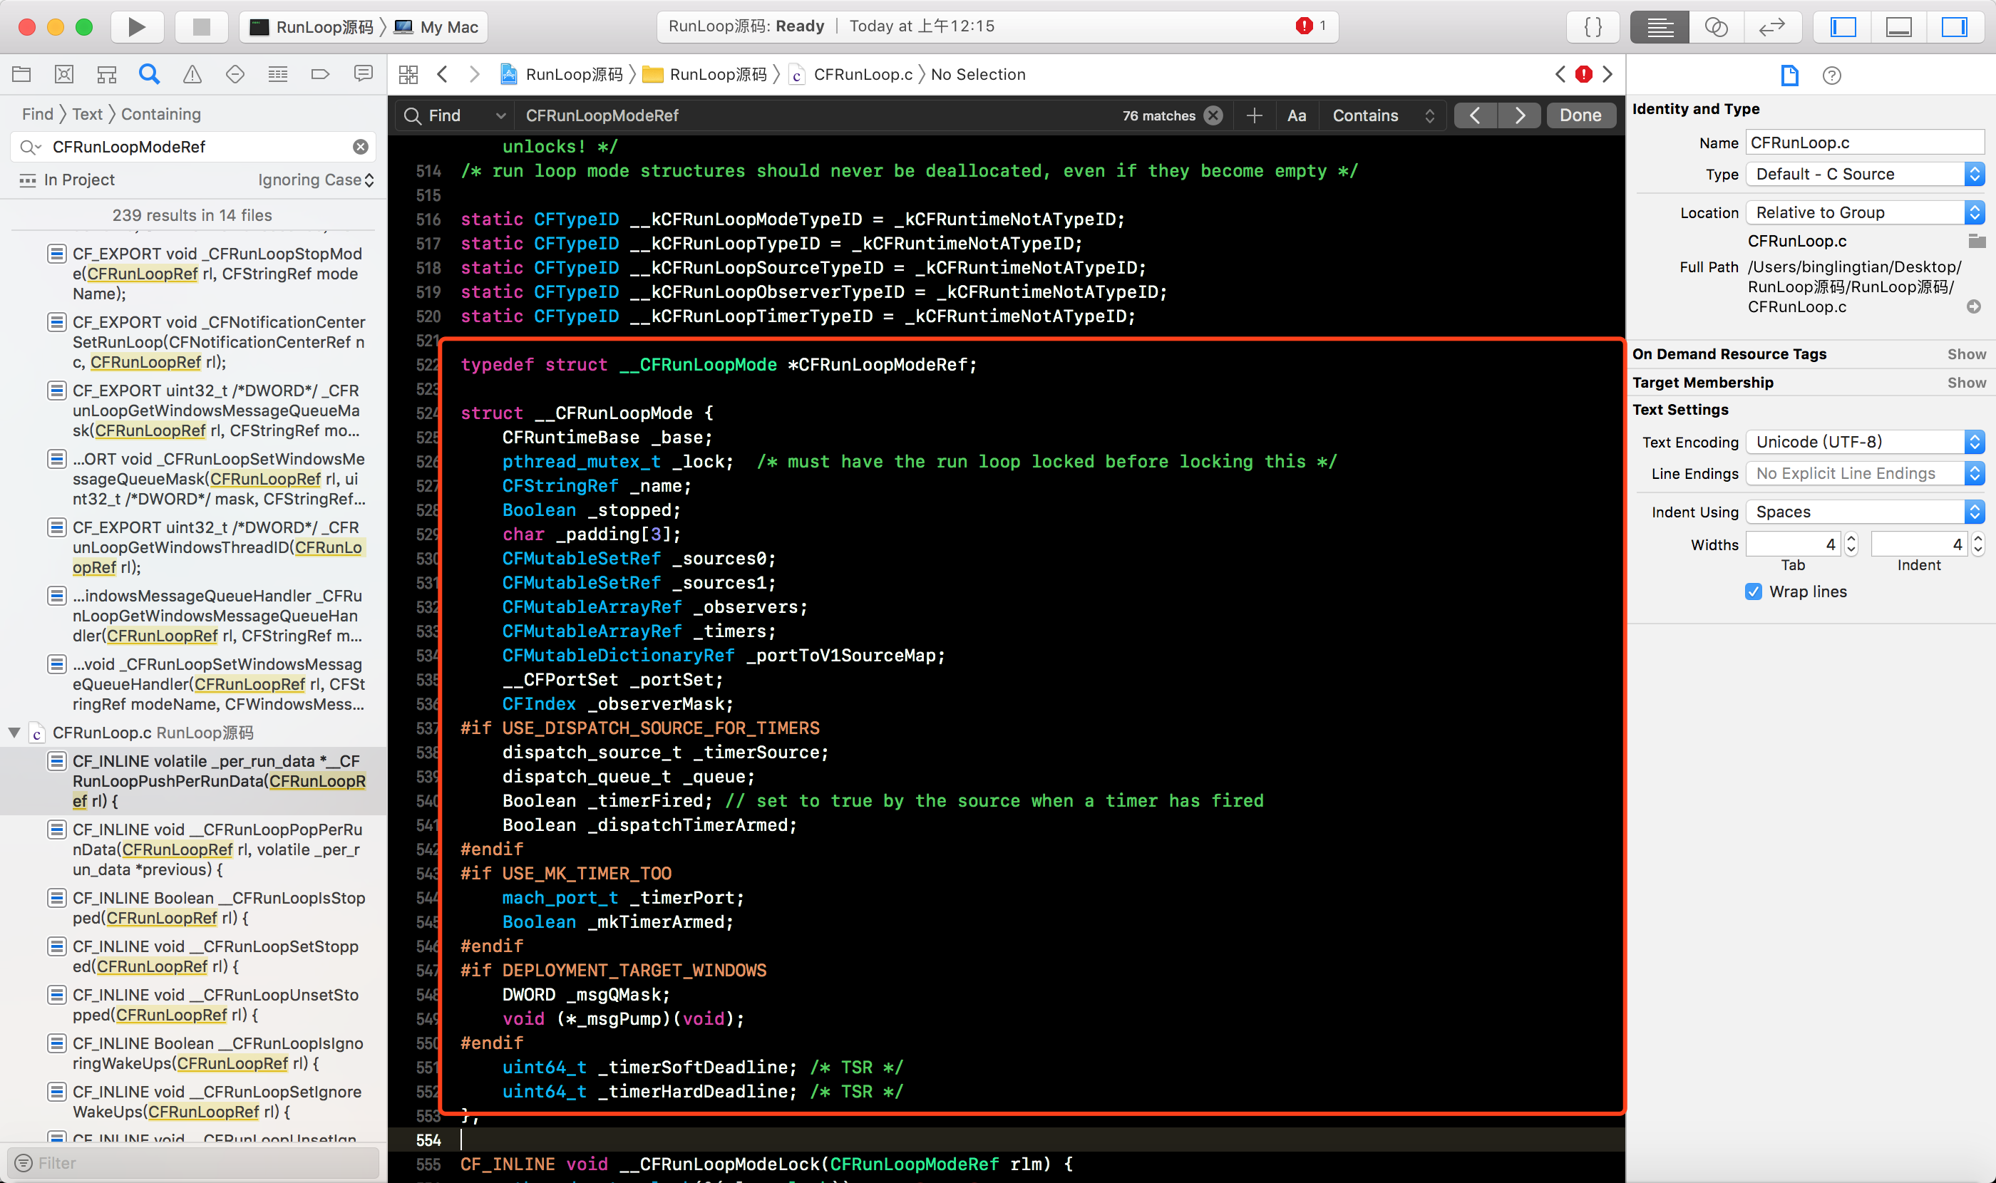This screenshot has height=1183, width=1996.
Task: Toggle the Wrap lines checkbox
Action: coord(1753,591)
